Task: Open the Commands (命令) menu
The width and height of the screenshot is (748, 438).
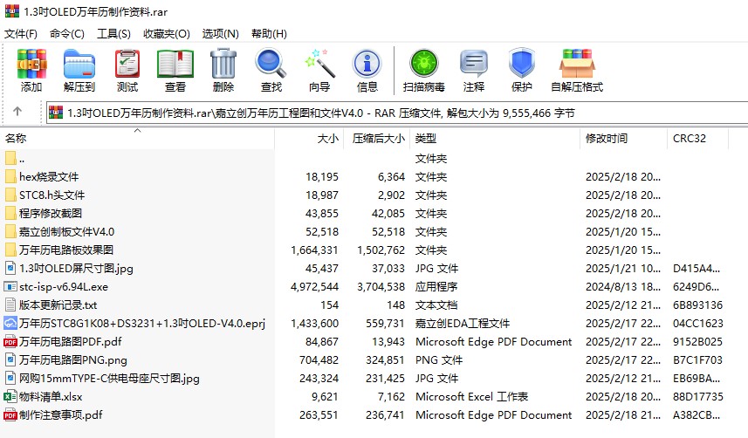Action: coord(67,34)
